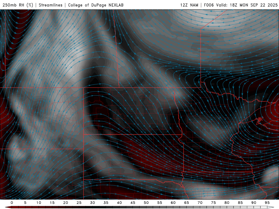279x209 pixels.
Task: Click the colorbar label "50"
Action: tap(146, 203)
